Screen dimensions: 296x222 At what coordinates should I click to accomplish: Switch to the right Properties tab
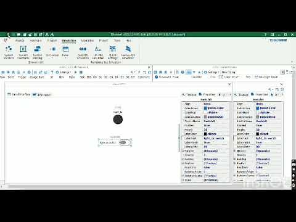click(x=260, y=94)
